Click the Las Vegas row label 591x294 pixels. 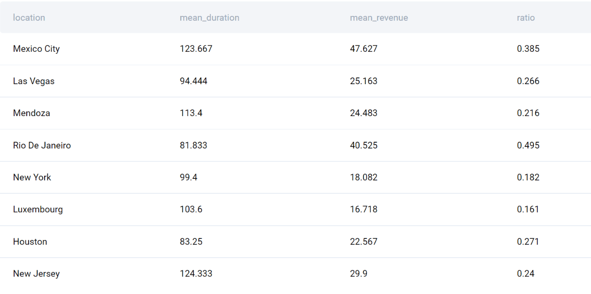pos(33,81)
